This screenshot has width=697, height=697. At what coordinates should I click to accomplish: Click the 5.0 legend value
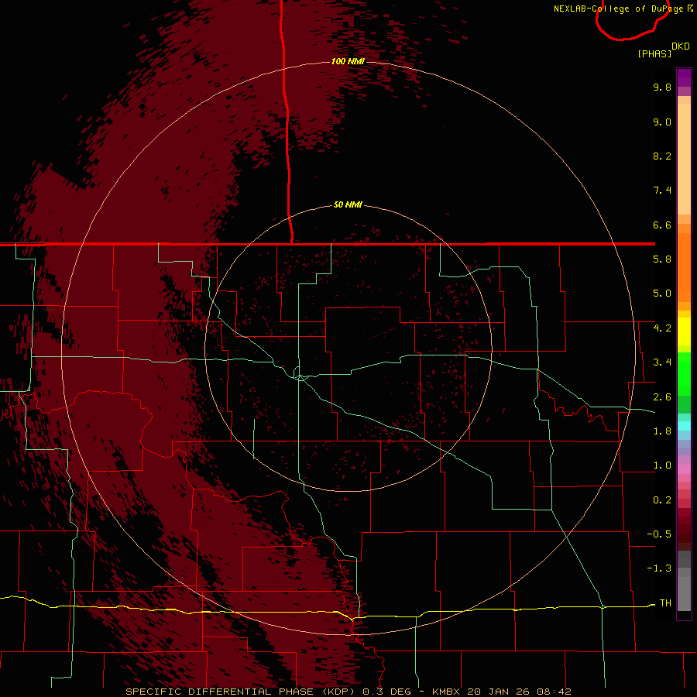coord(662,294)
